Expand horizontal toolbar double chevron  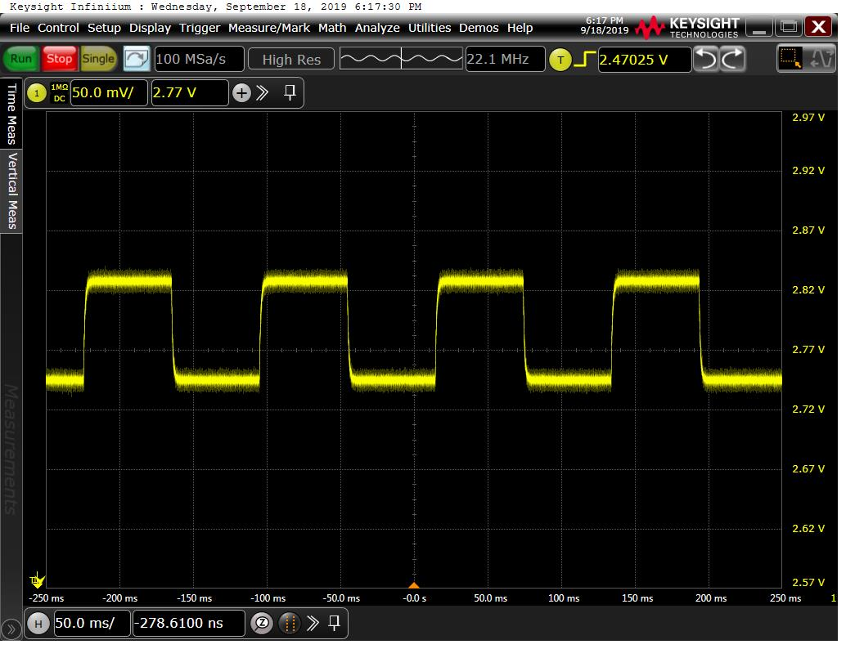[313, 624]
